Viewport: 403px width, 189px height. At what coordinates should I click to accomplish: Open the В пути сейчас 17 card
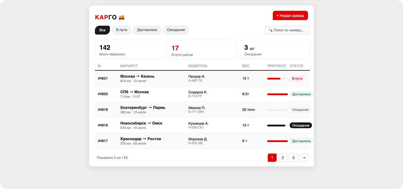[202, 49]
